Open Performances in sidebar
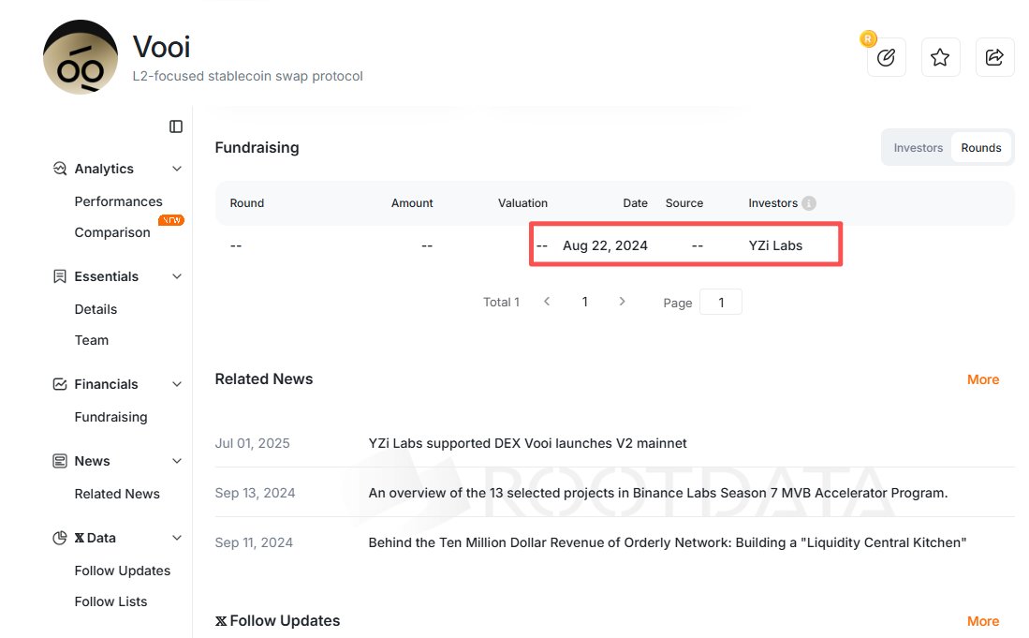Viewport: 1029px width, 638px height. pos(118,201)
